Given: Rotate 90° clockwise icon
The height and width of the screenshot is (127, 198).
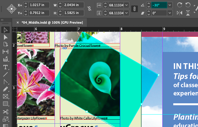Looking at the screenshot, I should [179, 5].
